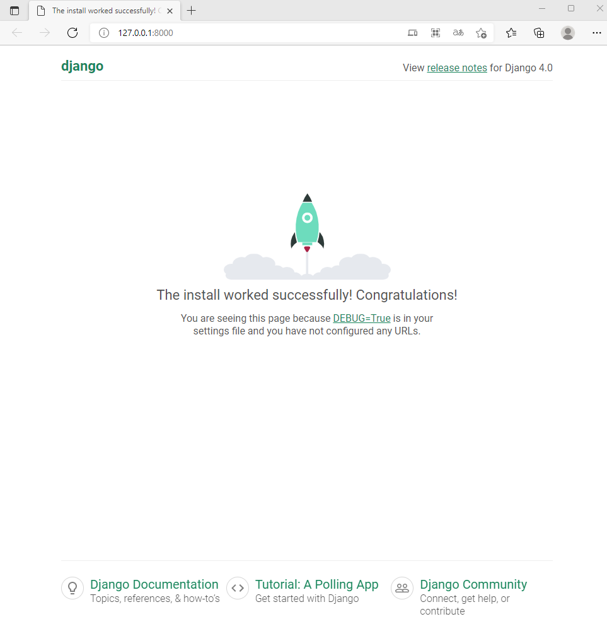The width and height of the screenshot is (607, 631).
Task: Click 'Get started with Django' text
Action: pyautogui.click(x=307, y=599)
